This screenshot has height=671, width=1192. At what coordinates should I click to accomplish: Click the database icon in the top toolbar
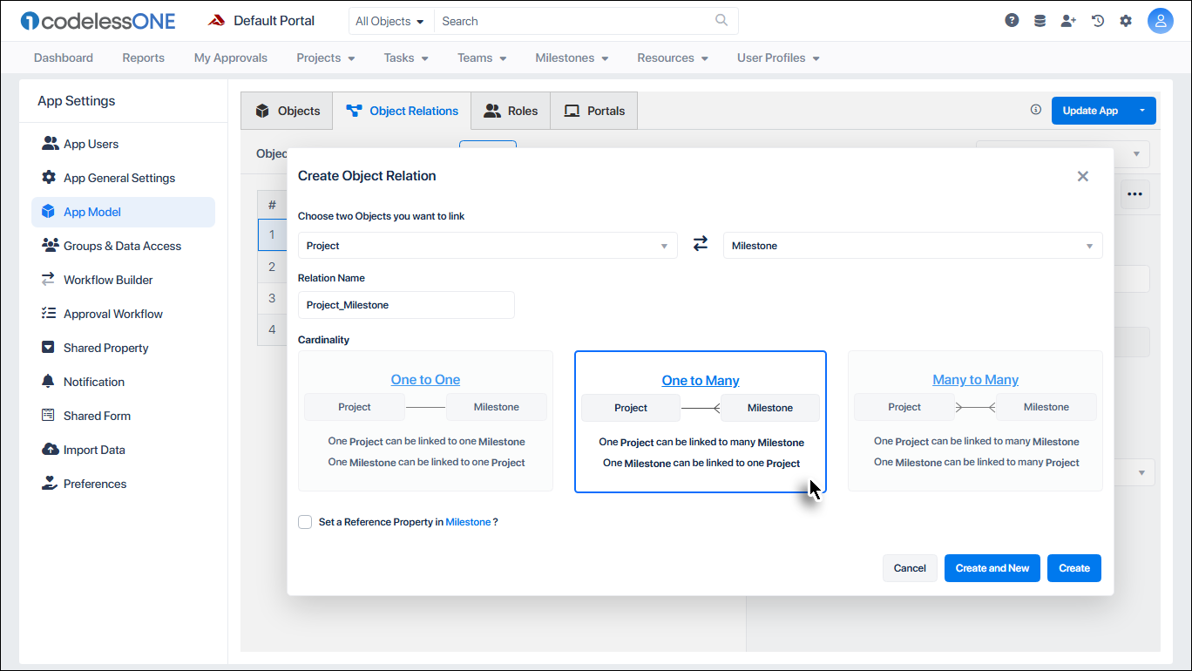click(1040, 19)
